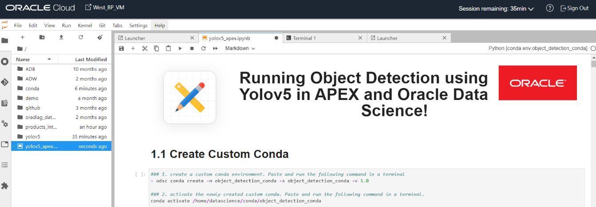Screen dimensions: 596x207
Task: Refresh the file list
Action: click(x=81, y=37)
